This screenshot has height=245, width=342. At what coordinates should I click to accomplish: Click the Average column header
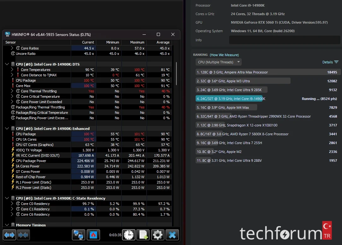point(159,42)
